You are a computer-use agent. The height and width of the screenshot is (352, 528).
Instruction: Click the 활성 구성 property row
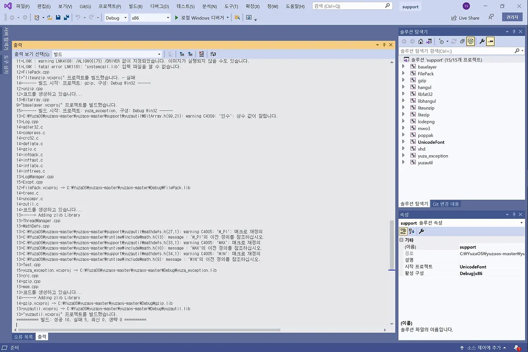pos(462,273)
